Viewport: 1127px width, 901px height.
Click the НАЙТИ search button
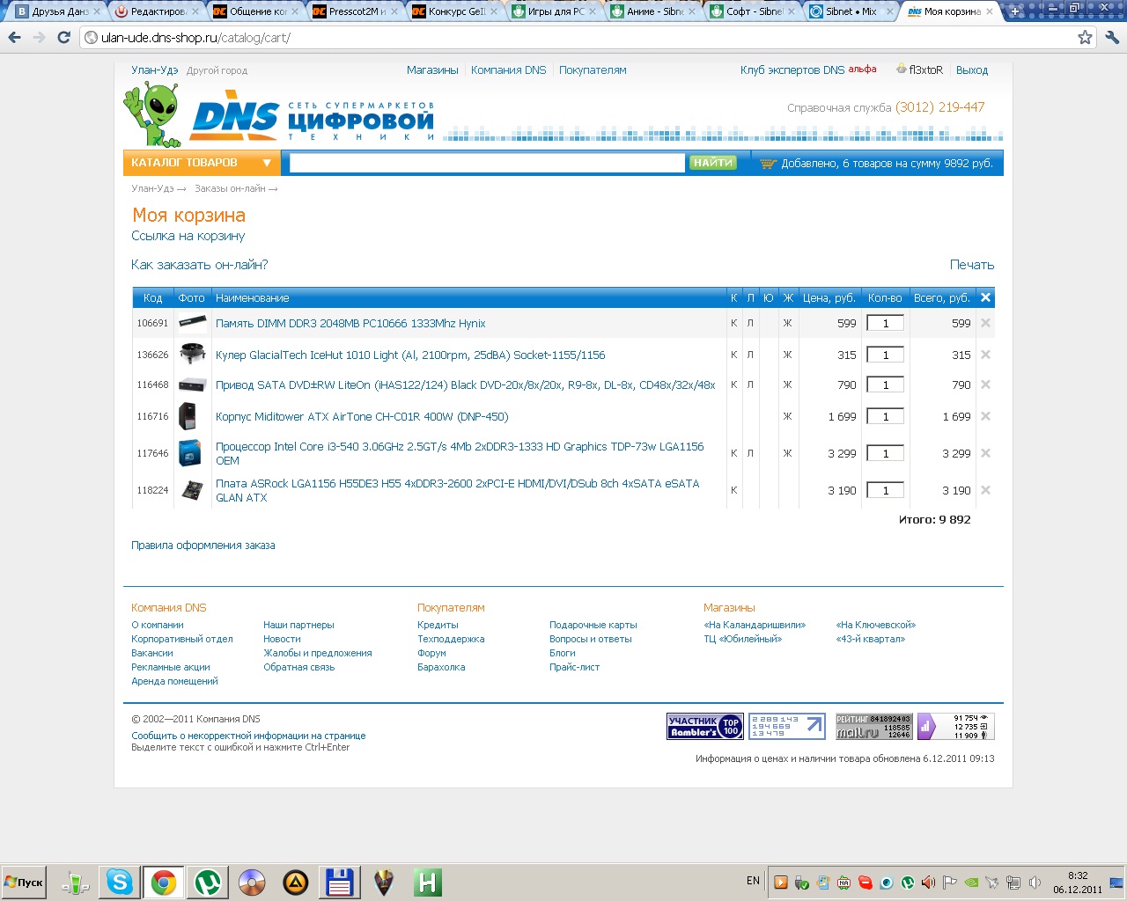712,163
